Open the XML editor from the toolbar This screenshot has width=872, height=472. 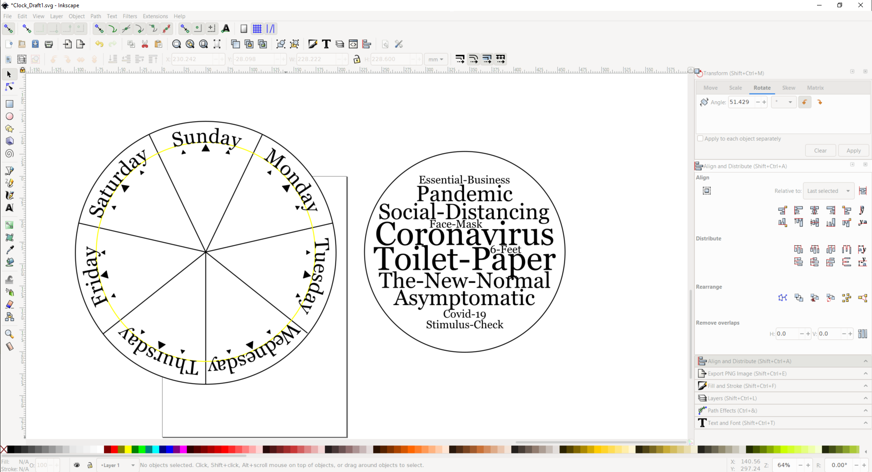(353, 44)
